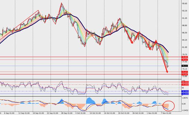This screenshot has height=115, width=189.
Task: Click the black 76.11 current price label
Action: 185,66
